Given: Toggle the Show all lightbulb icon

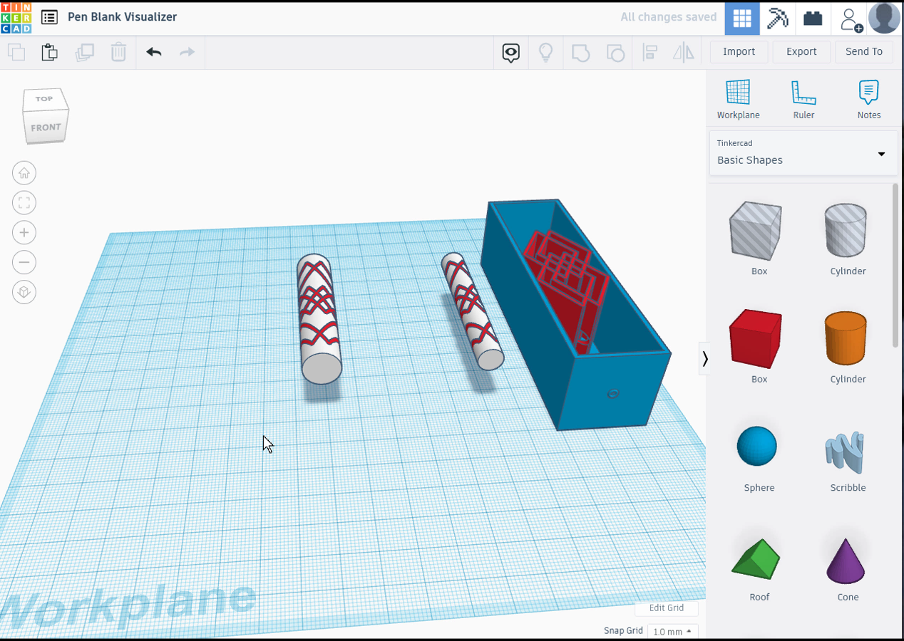Looking at the screenshot, I should tap(546, 53).
